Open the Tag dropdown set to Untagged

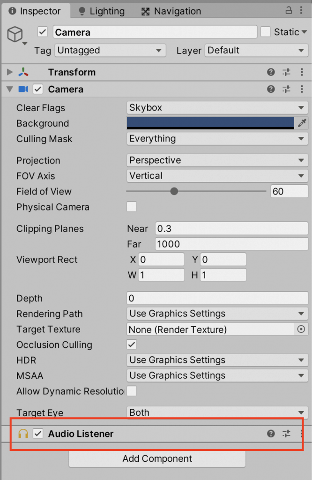click(110, 50)
